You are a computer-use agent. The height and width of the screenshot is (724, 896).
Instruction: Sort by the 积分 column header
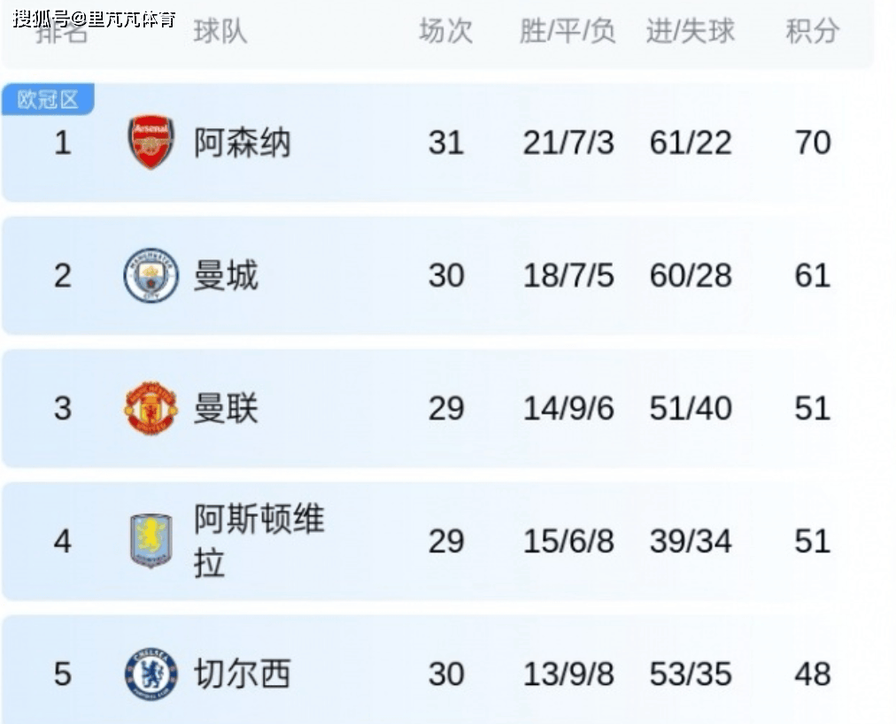click(x=812, y=32)
